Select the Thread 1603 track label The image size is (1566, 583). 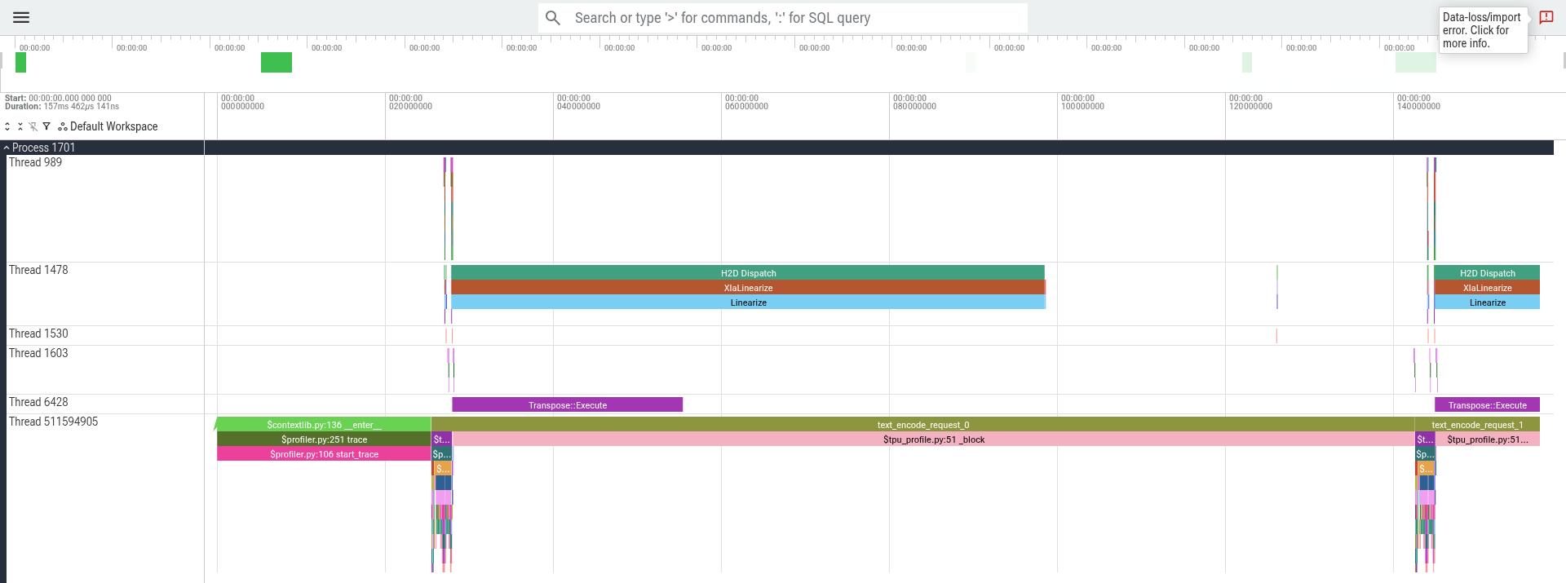pyautogui.click(x=38, y=353)
